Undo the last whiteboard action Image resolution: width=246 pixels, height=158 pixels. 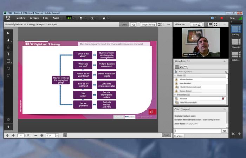pos(8,68)
